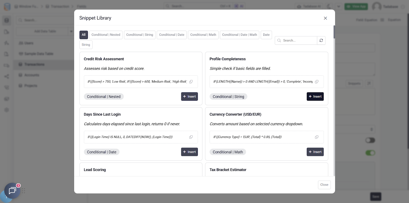Click the snippet list scrollbar
Screen dimensions: 409x203
(334, 32)
